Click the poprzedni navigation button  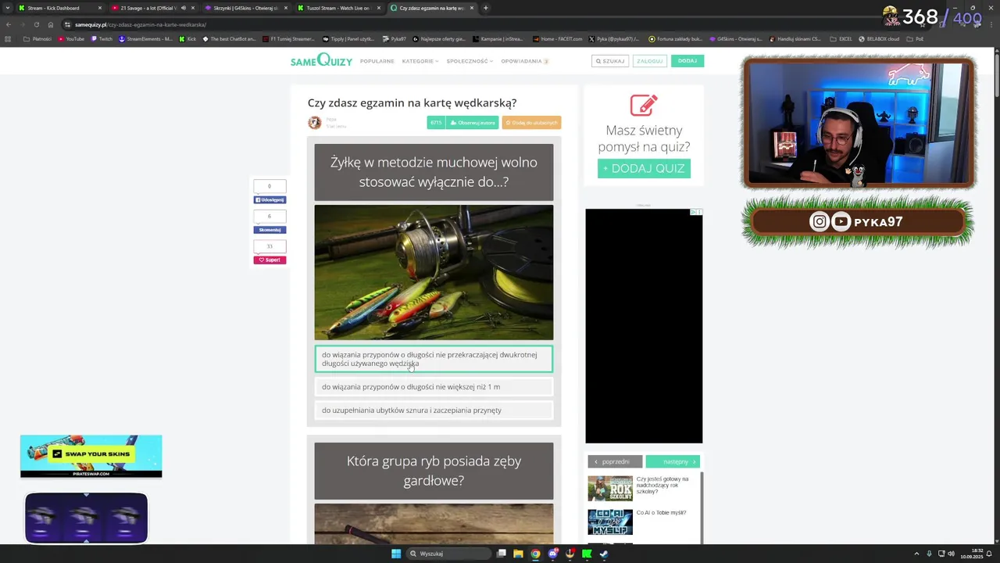(x=615, y=461)
